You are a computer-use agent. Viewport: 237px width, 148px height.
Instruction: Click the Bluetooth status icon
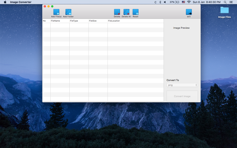point(160,2)
